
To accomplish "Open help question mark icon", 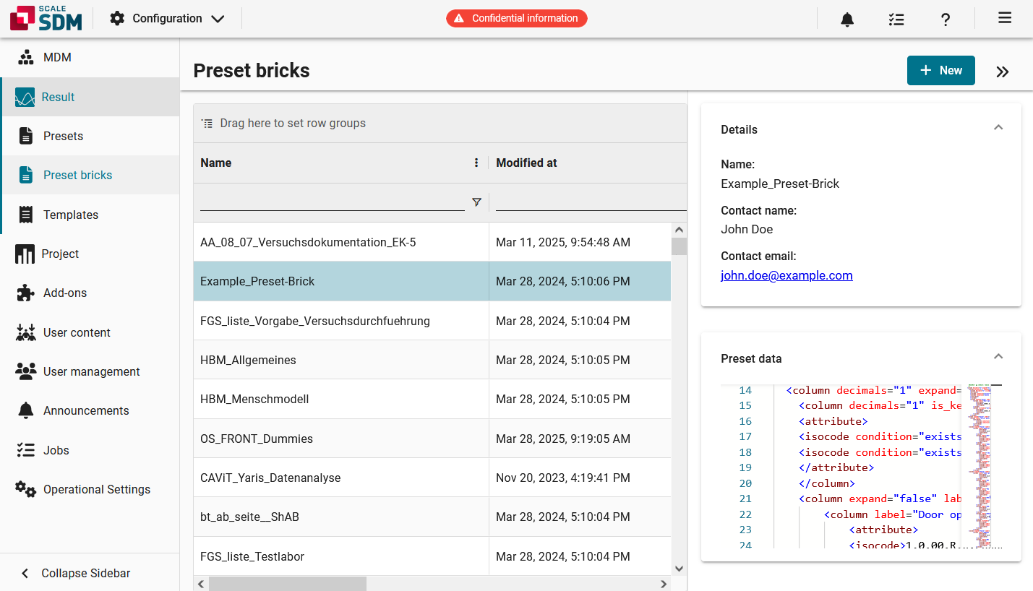I will coord(946,20).
